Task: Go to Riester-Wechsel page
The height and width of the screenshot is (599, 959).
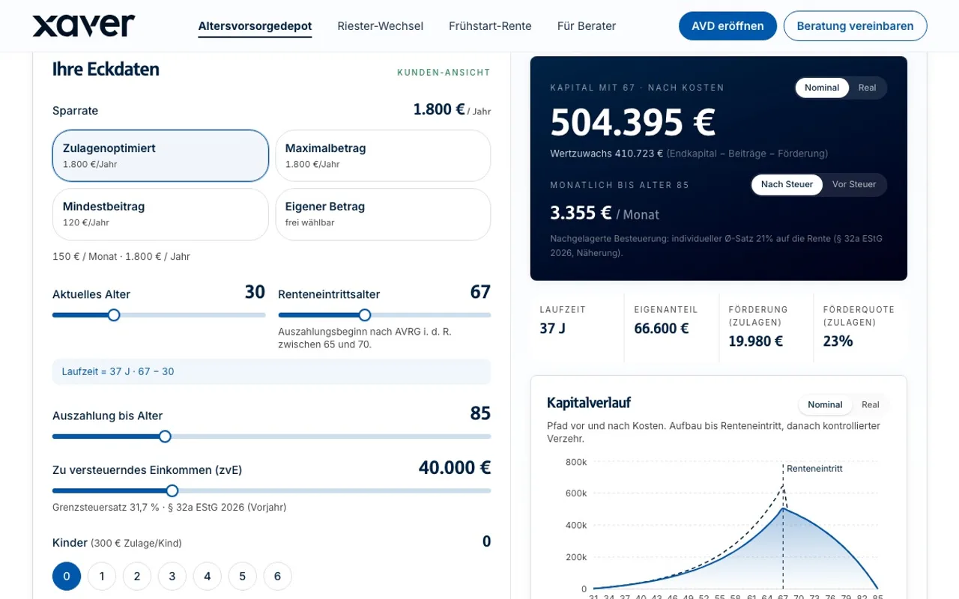Action: click(380, 26)
